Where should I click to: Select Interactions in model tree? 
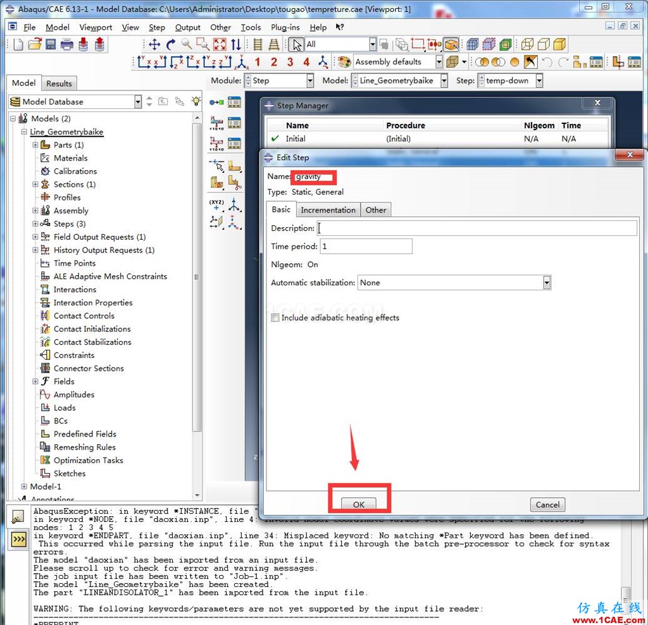(75, 290)
